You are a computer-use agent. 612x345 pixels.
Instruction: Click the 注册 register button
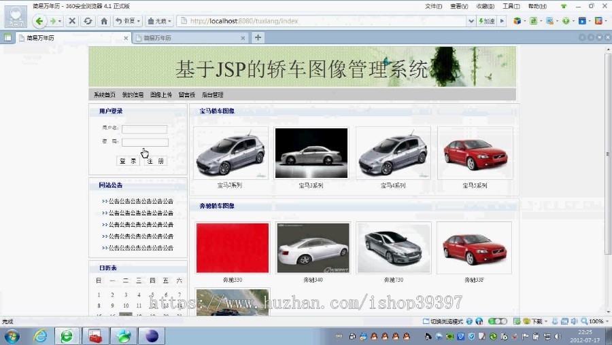(155, 160)
